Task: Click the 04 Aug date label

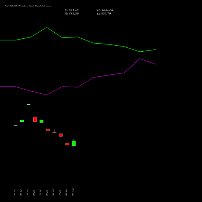Action: 73,192
